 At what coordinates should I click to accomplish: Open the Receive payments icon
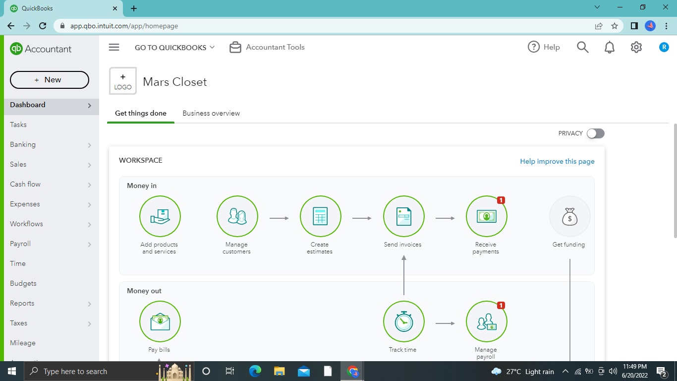point(487,216)
